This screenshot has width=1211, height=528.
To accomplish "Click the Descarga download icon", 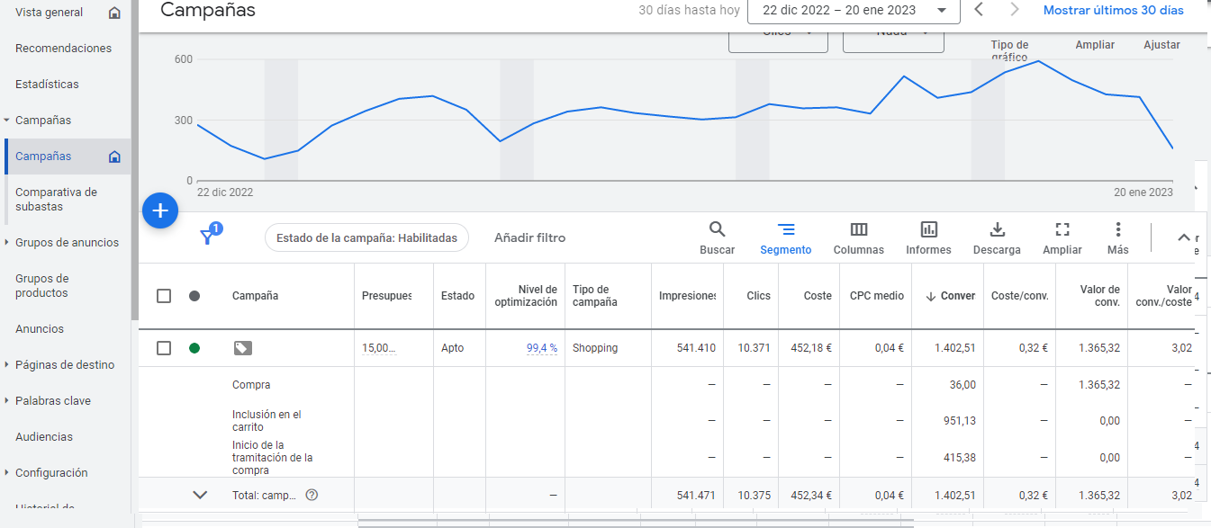I will point(997,238).
